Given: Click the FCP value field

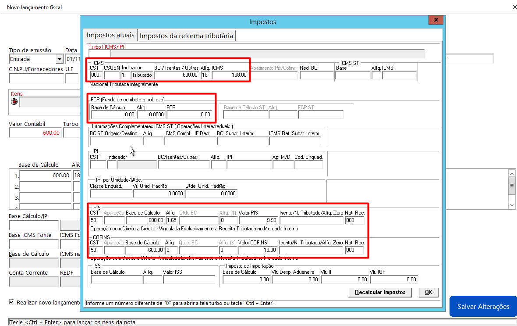Looking at the screenshot, I should tap(189, 115).
